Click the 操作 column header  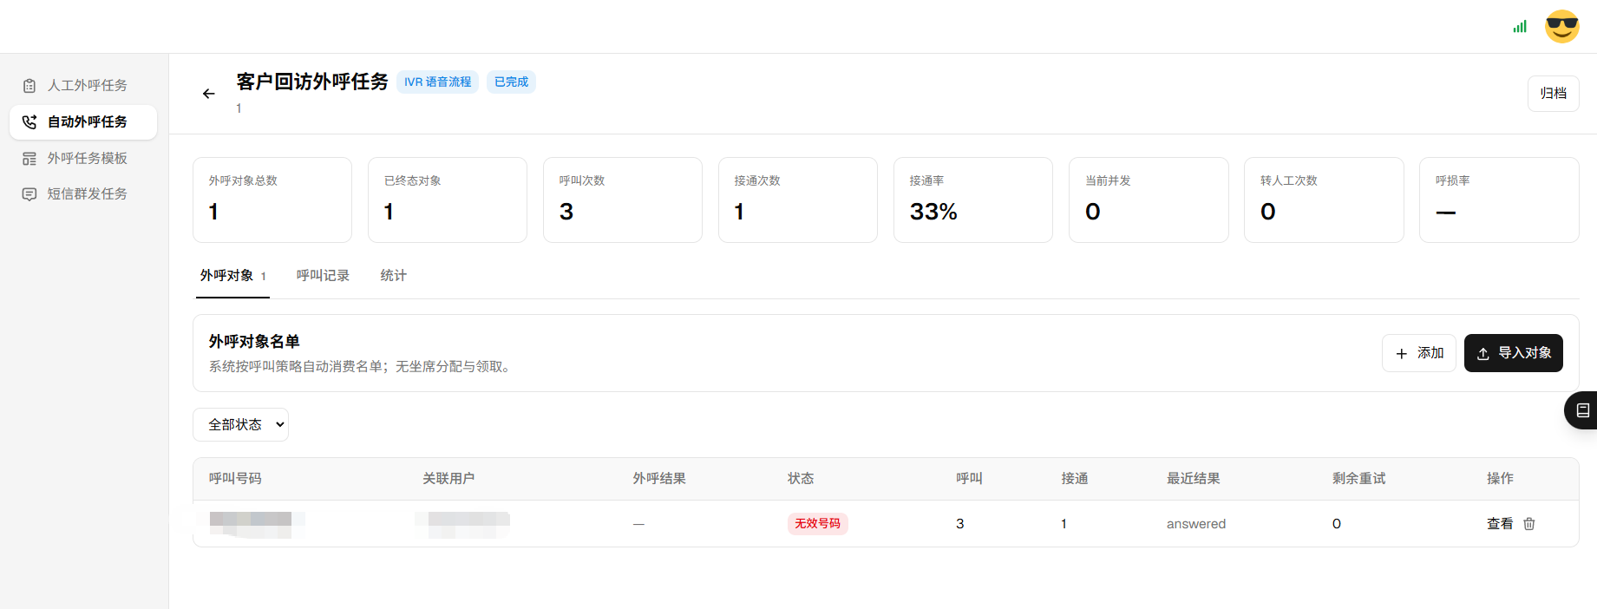pyautogui.click(x=1500, y=479)
